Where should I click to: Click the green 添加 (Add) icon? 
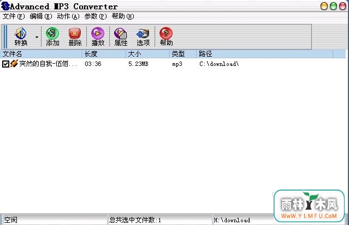[x=52, y=37]
